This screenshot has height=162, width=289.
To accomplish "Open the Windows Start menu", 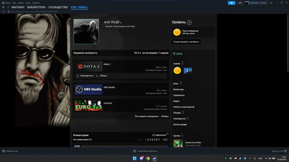I will (135, 158).
